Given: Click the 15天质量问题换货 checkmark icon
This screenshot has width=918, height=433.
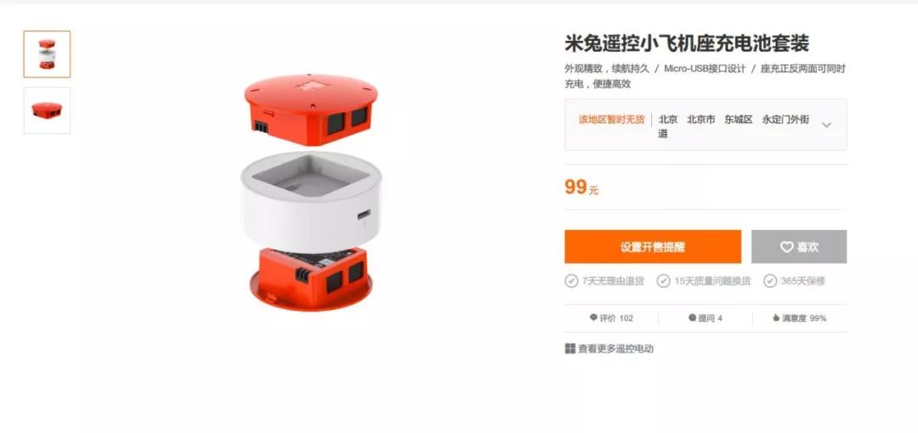Looking at the screenshot, I should click(663, 281).
